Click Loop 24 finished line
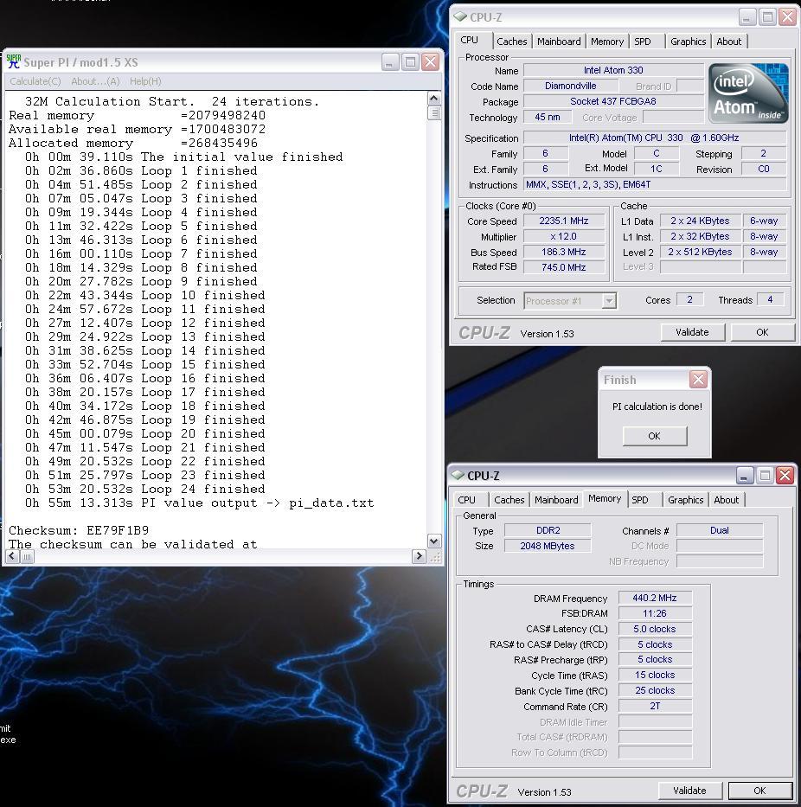 pos(145,489)
